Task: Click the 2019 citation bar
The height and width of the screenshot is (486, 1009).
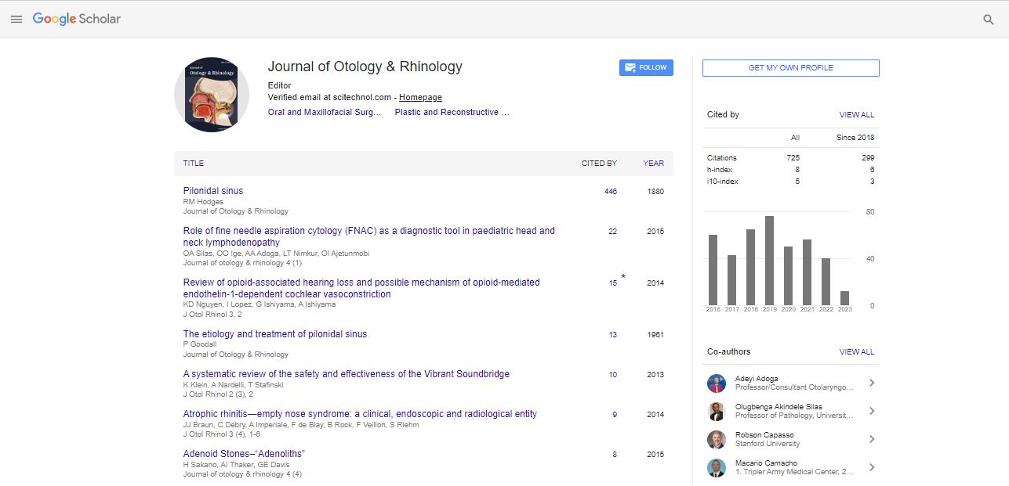Action: (x=769, y=261)
